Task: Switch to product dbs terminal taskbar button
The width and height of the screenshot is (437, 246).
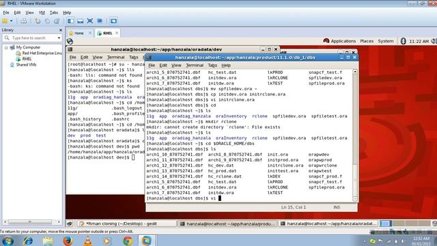Action: pyautogui.click(x=227, y=223)
